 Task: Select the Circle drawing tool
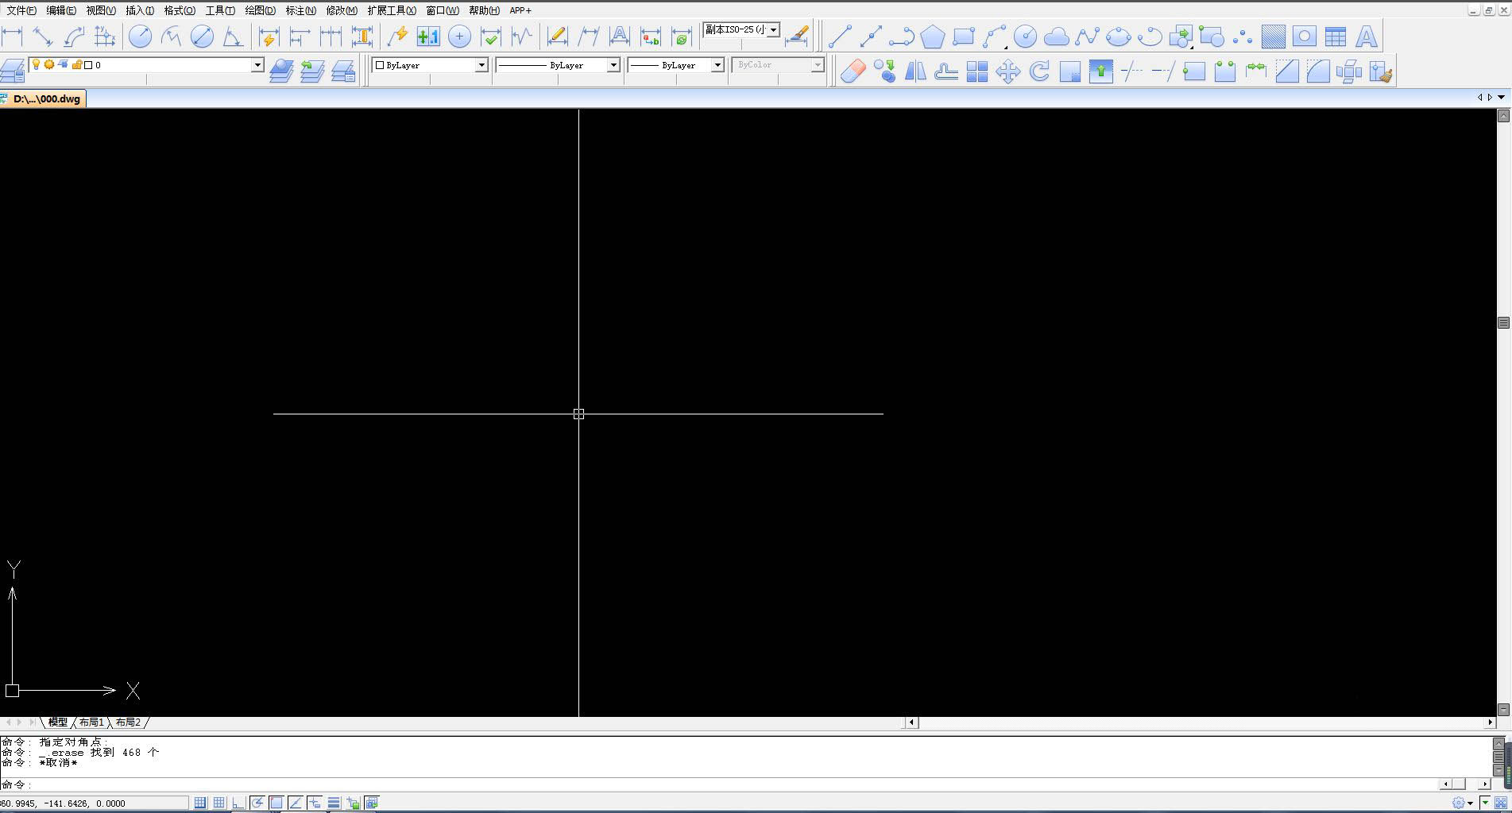1026,37
